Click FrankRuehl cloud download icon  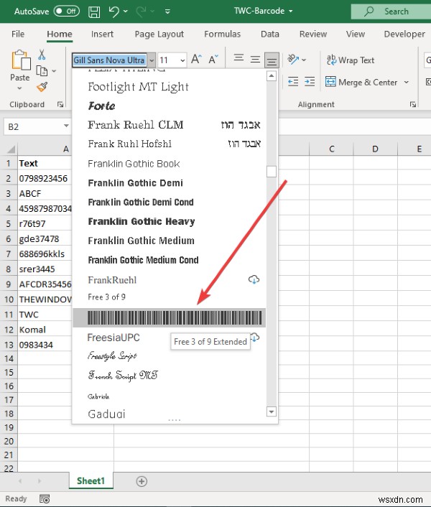254,279
